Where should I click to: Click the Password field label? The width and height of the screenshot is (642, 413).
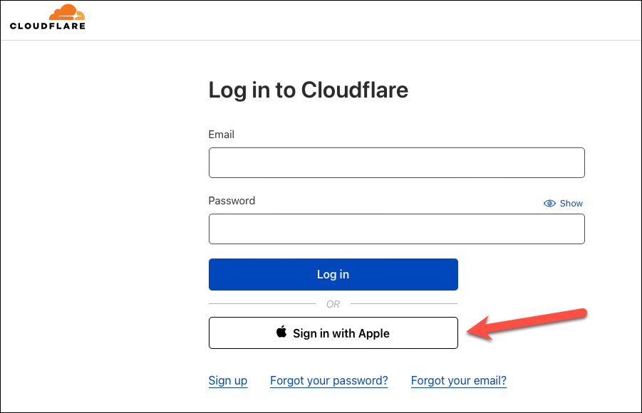[232, 201]
